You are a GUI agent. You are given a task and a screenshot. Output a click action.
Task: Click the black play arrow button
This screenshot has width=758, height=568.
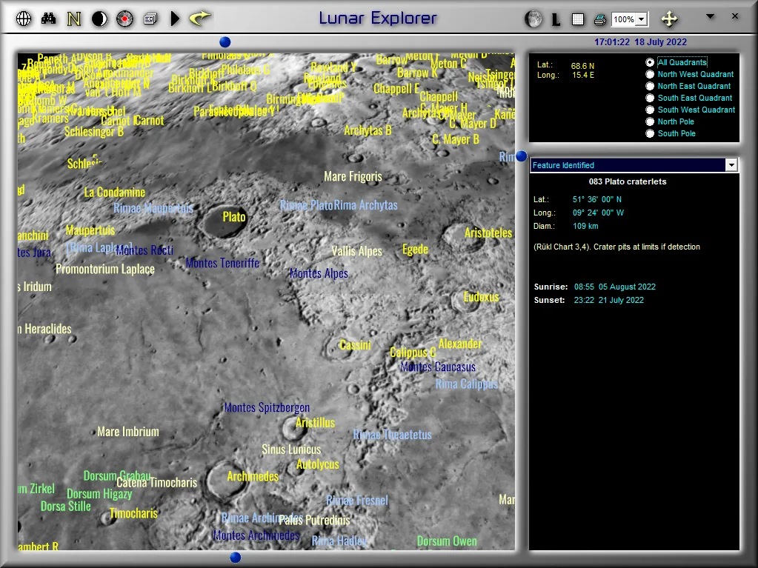tap(175, 19)
